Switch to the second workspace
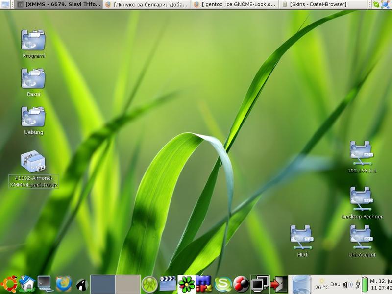 coord(128,284)
